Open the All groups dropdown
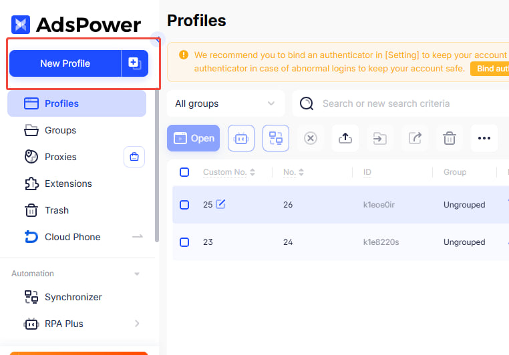The height and width of the screenshot is (355, 509). click(x=226, y=103)
